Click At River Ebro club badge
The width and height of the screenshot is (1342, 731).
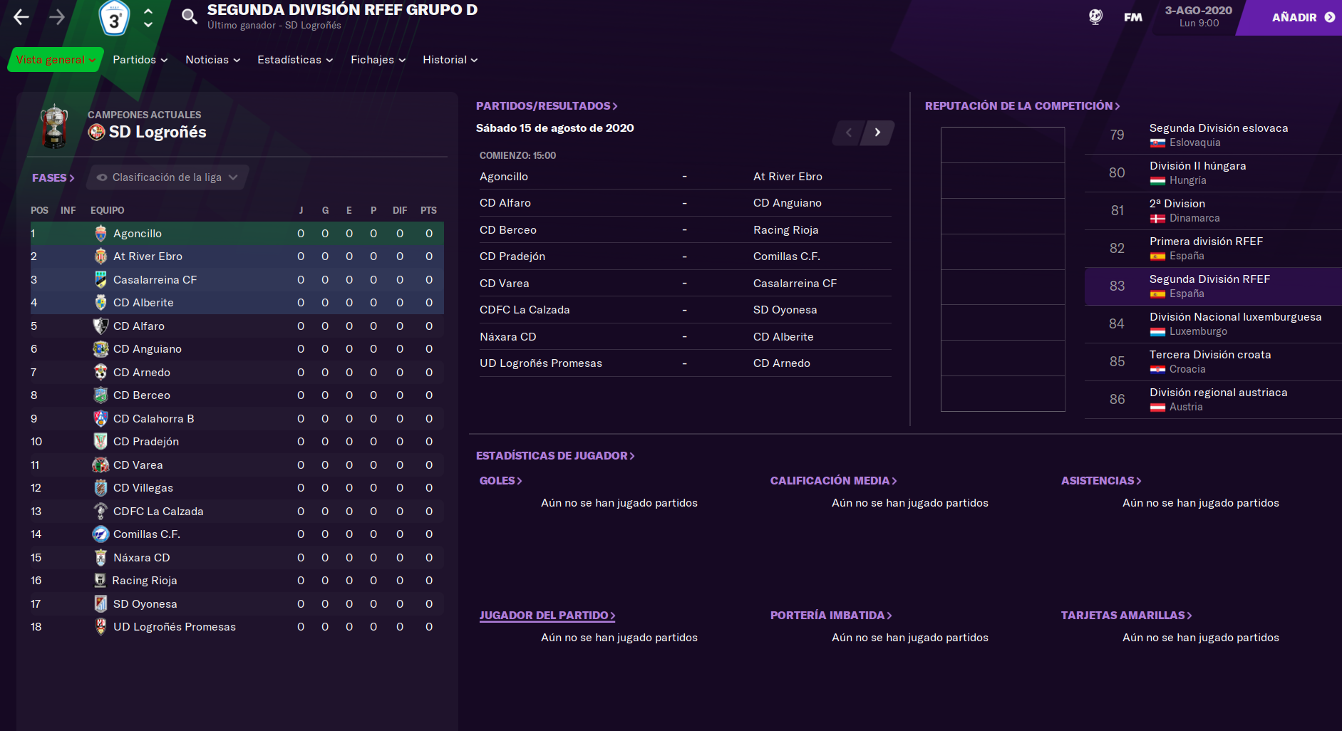pyautogui.click(x=100, y=256)
